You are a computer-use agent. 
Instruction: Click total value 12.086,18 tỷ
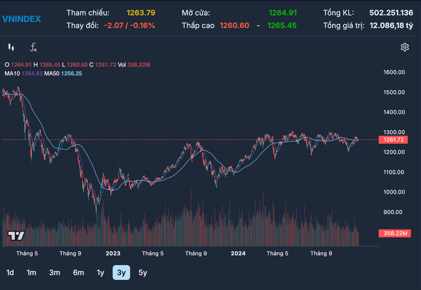click(392, 25)
